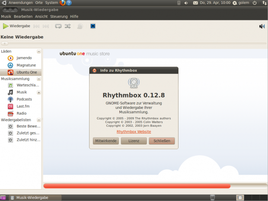Click the Last.fm scrobble toolbar icon
Image resolution: width=268 pixels, height=201 pixels.
click(x=80, y=26)
